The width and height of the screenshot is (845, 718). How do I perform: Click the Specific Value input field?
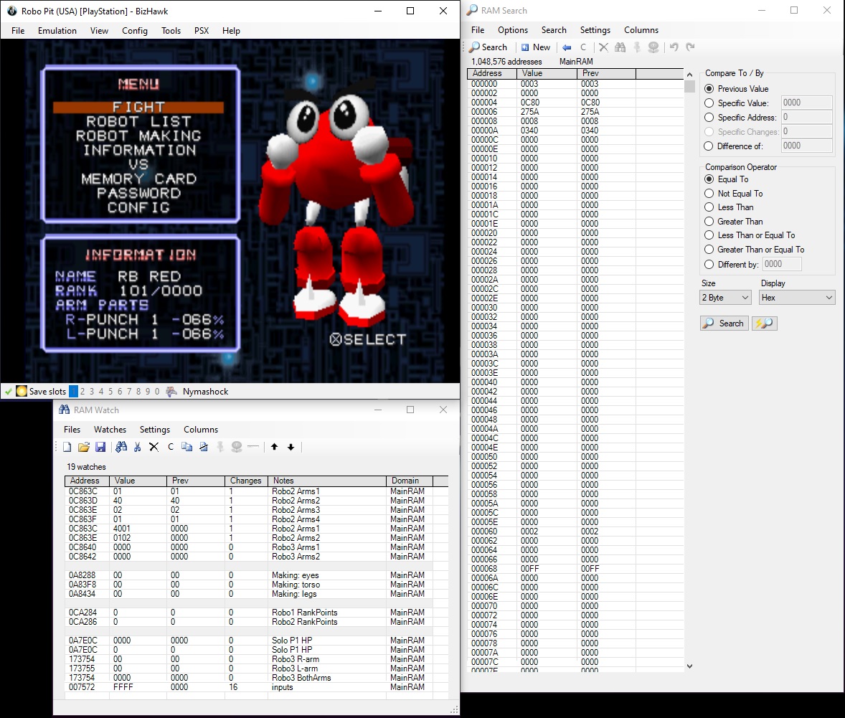807,103
